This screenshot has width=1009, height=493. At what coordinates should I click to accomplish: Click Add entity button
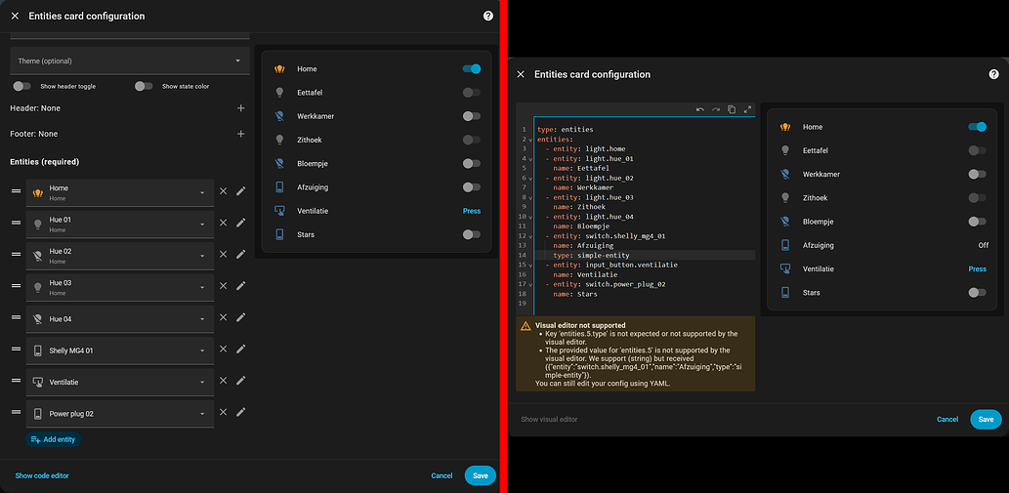[54, 439]
